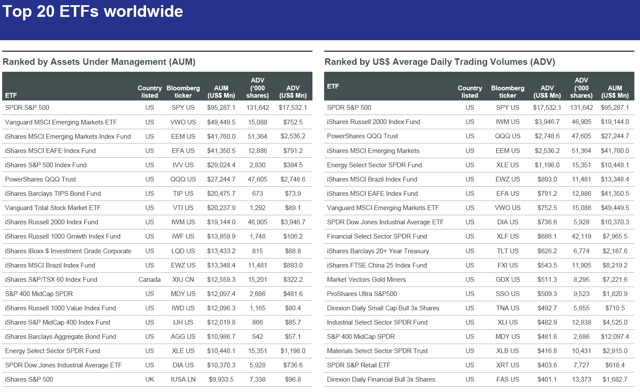Viewport: 640px width, 392px height.
Task: Click 'iShares S&P/TSX 60 Index Fund' name
Action: point(51,280)
